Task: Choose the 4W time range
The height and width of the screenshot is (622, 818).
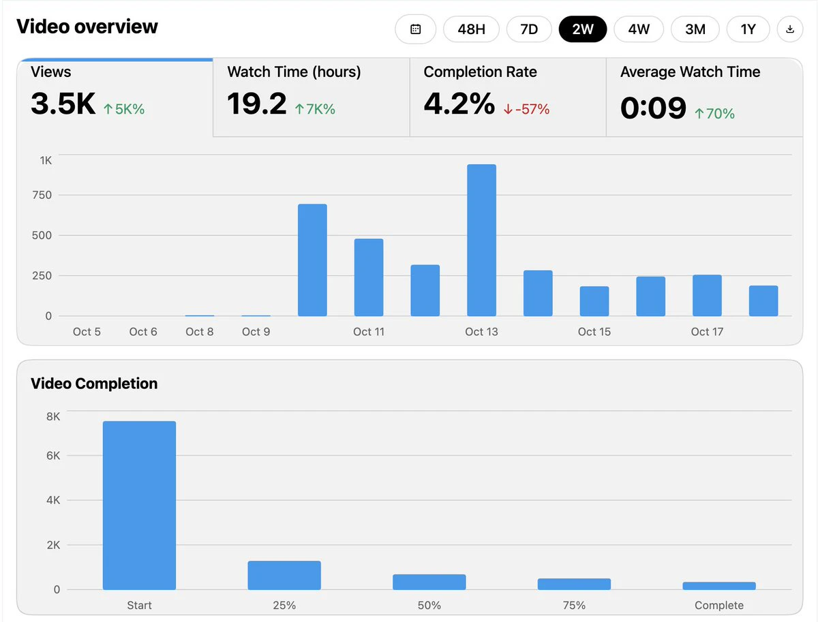Action: (x=639, y=29)
